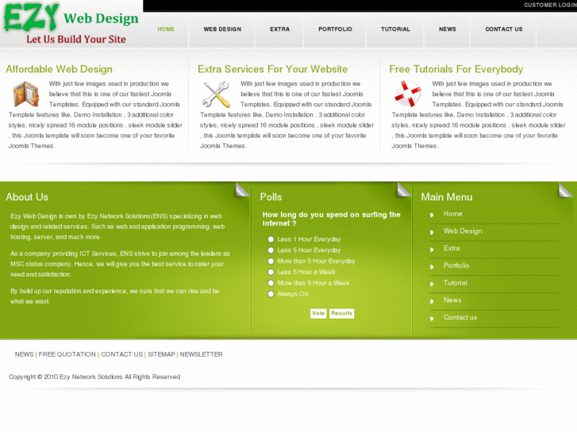Click the copyright 2010 Ezy Network Solutions text
Viewport: 577px width, 432px height.
tap(94, 377)
